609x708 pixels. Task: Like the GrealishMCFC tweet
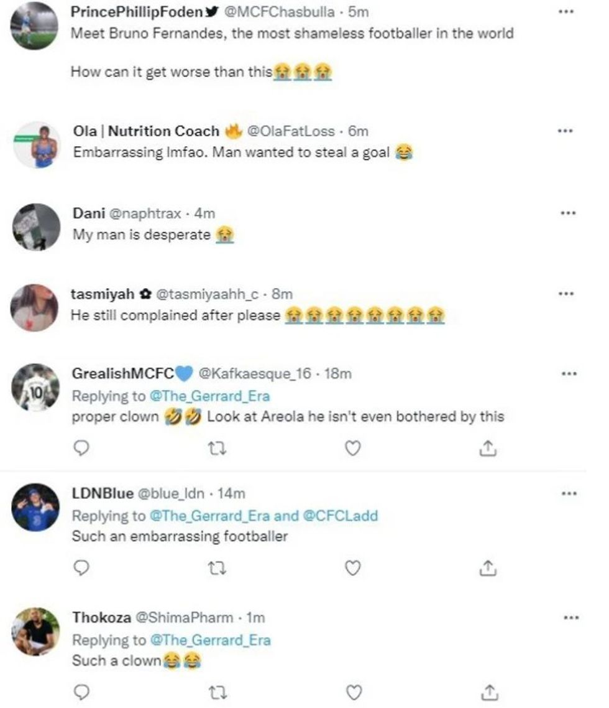352,448
